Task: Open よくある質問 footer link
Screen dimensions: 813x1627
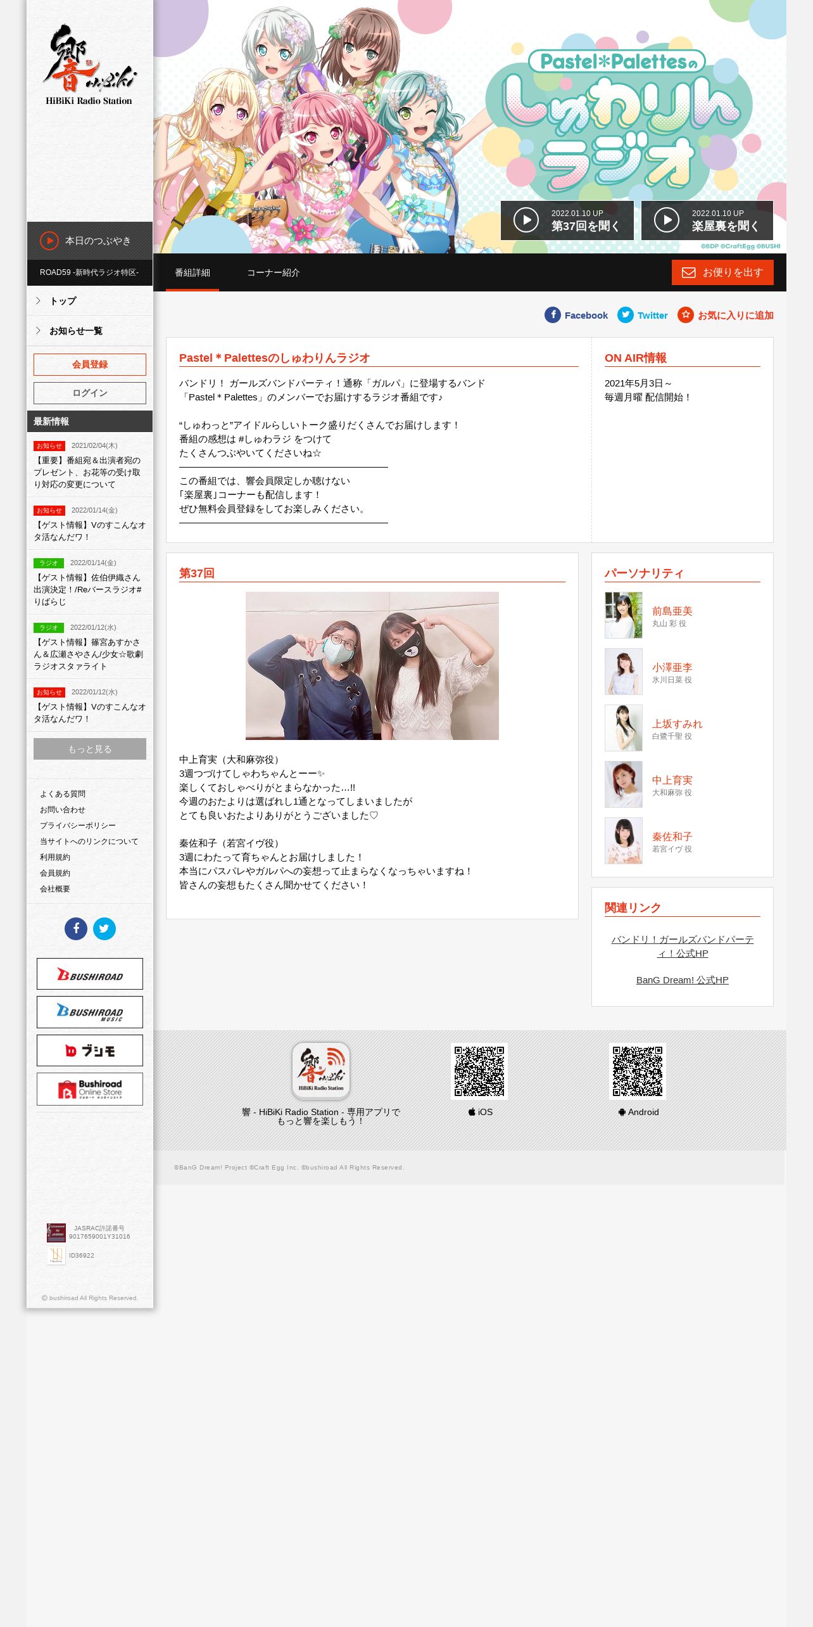Action: [x=63, y=794]
